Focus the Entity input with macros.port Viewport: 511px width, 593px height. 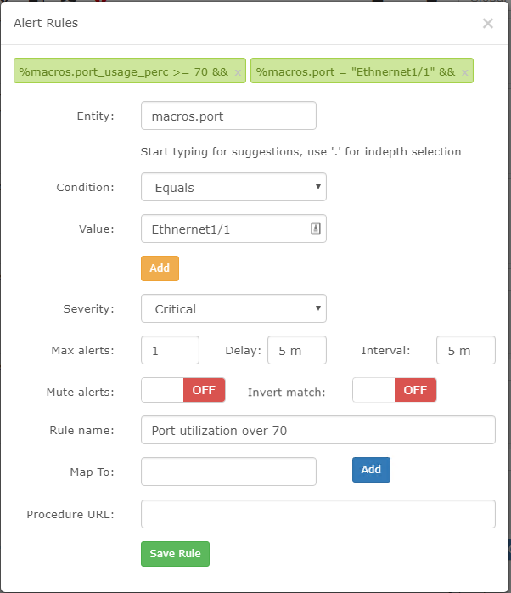click(228, 116)
